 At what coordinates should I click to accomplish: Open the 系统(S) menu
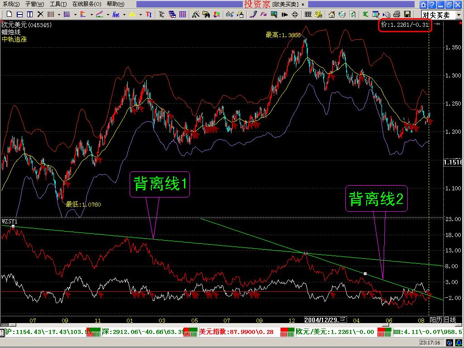tap(11, 4)
